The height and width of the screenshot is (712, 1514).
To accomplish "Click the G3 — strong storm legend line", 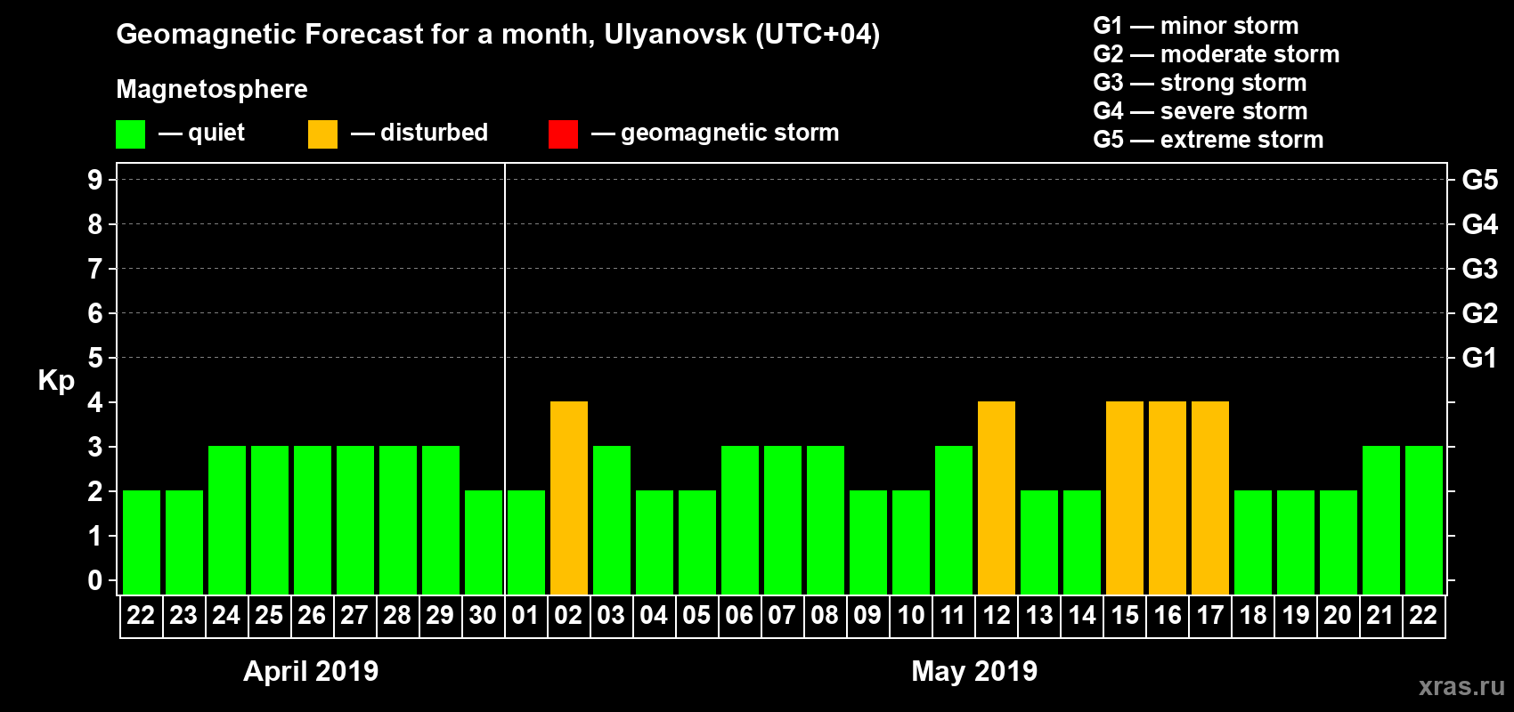I will [1200, 83].
